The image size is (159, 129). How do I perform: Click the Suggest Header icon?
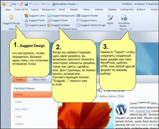(x=78, y=16)
